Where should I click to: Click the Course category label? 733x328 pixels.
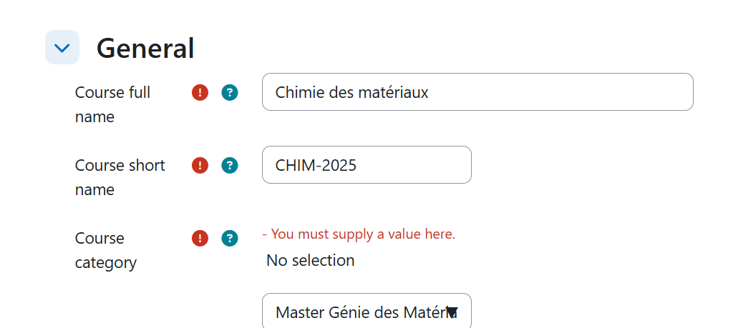106,251
